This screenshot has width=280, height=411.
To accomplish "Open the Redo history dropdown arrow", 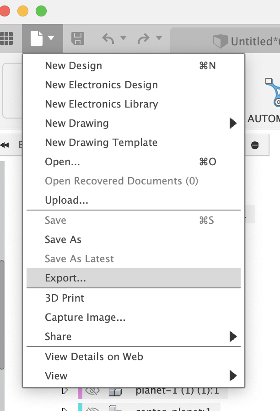I will click(x=159, y=38).
